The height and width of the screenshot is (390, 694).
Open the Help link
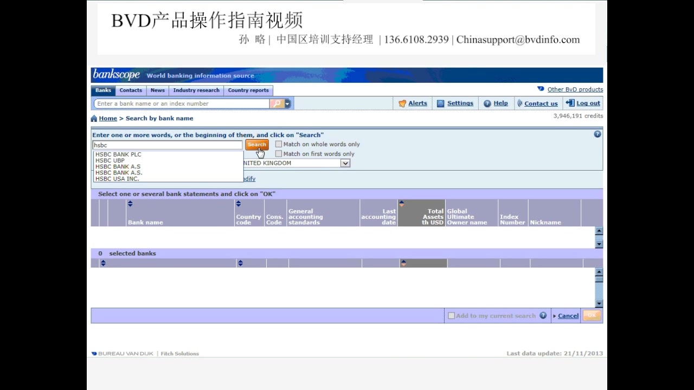(501, 103)
